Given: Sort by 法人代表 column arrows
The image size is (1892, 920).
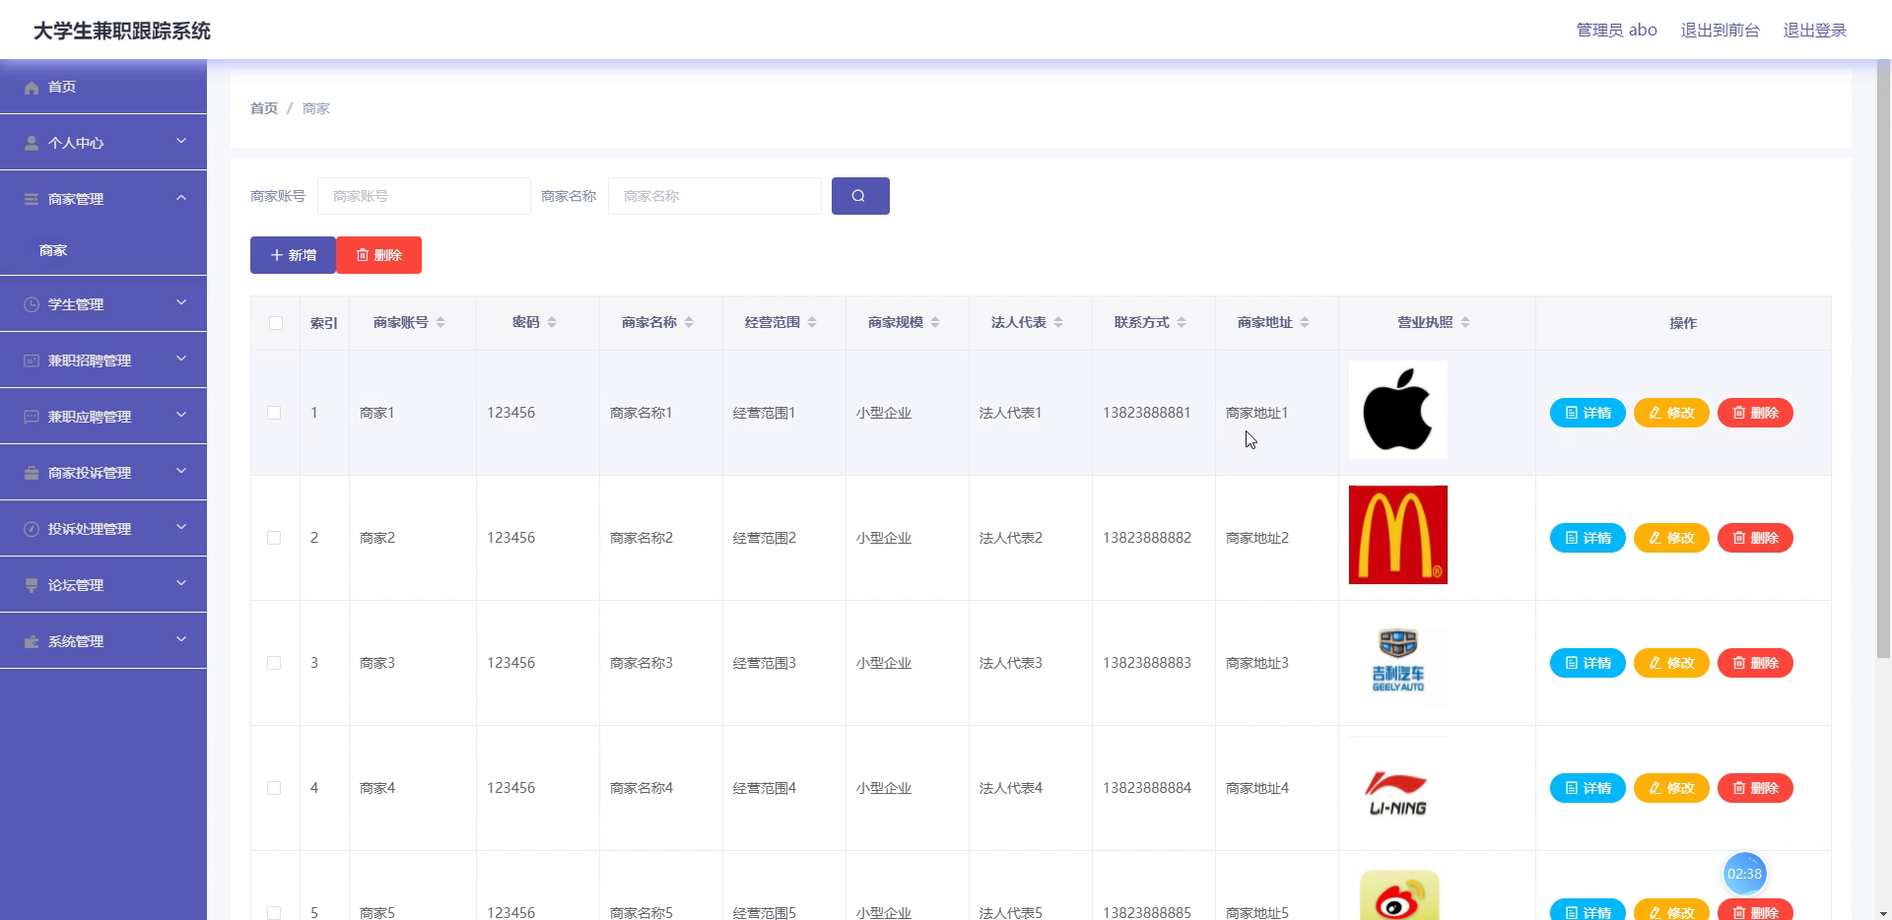Looking at the screenshot, I should (1058, 323).
